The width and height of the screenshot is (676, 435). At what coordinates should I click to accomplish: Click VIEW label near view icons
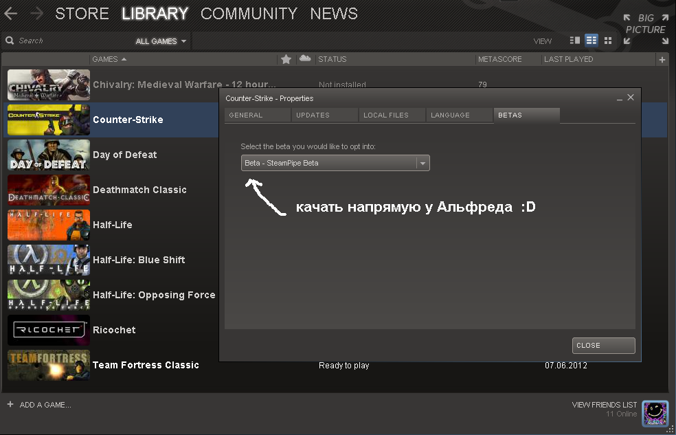point(542,41)
